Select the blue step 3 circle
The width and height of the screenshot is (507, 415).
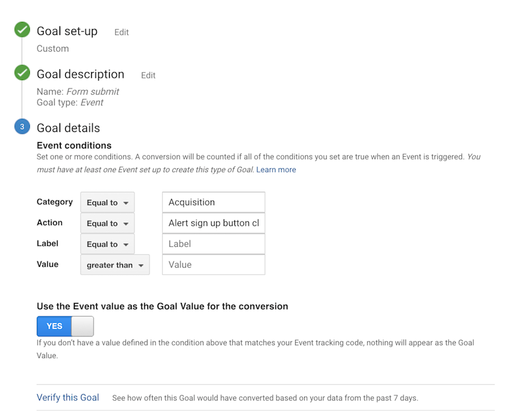[22, 126]
